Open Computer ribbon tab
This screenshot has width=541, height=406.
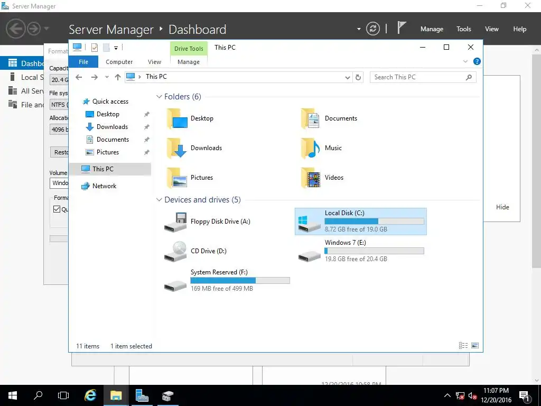119,62
